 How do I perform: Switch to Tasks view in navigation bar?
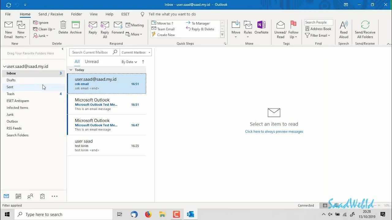click(x=43, y=196)
